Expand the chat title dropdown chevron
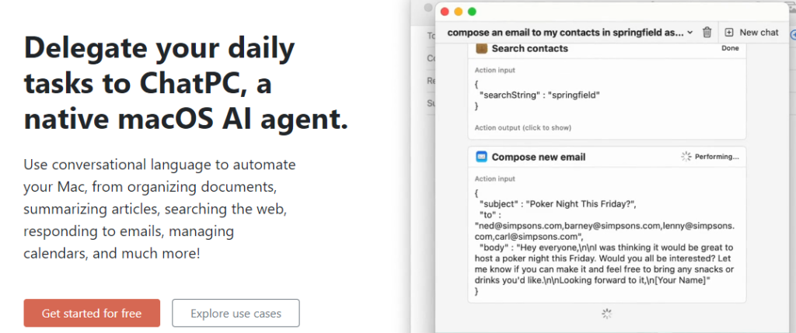796x333 pixels. [x=690, y=33]
